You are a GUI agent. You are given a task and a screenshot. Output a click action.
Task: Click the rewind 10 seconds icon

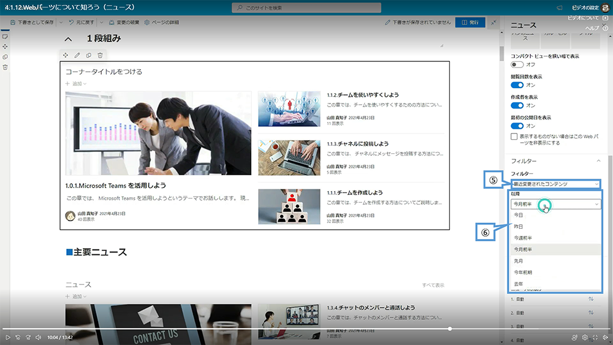(18, 337)
